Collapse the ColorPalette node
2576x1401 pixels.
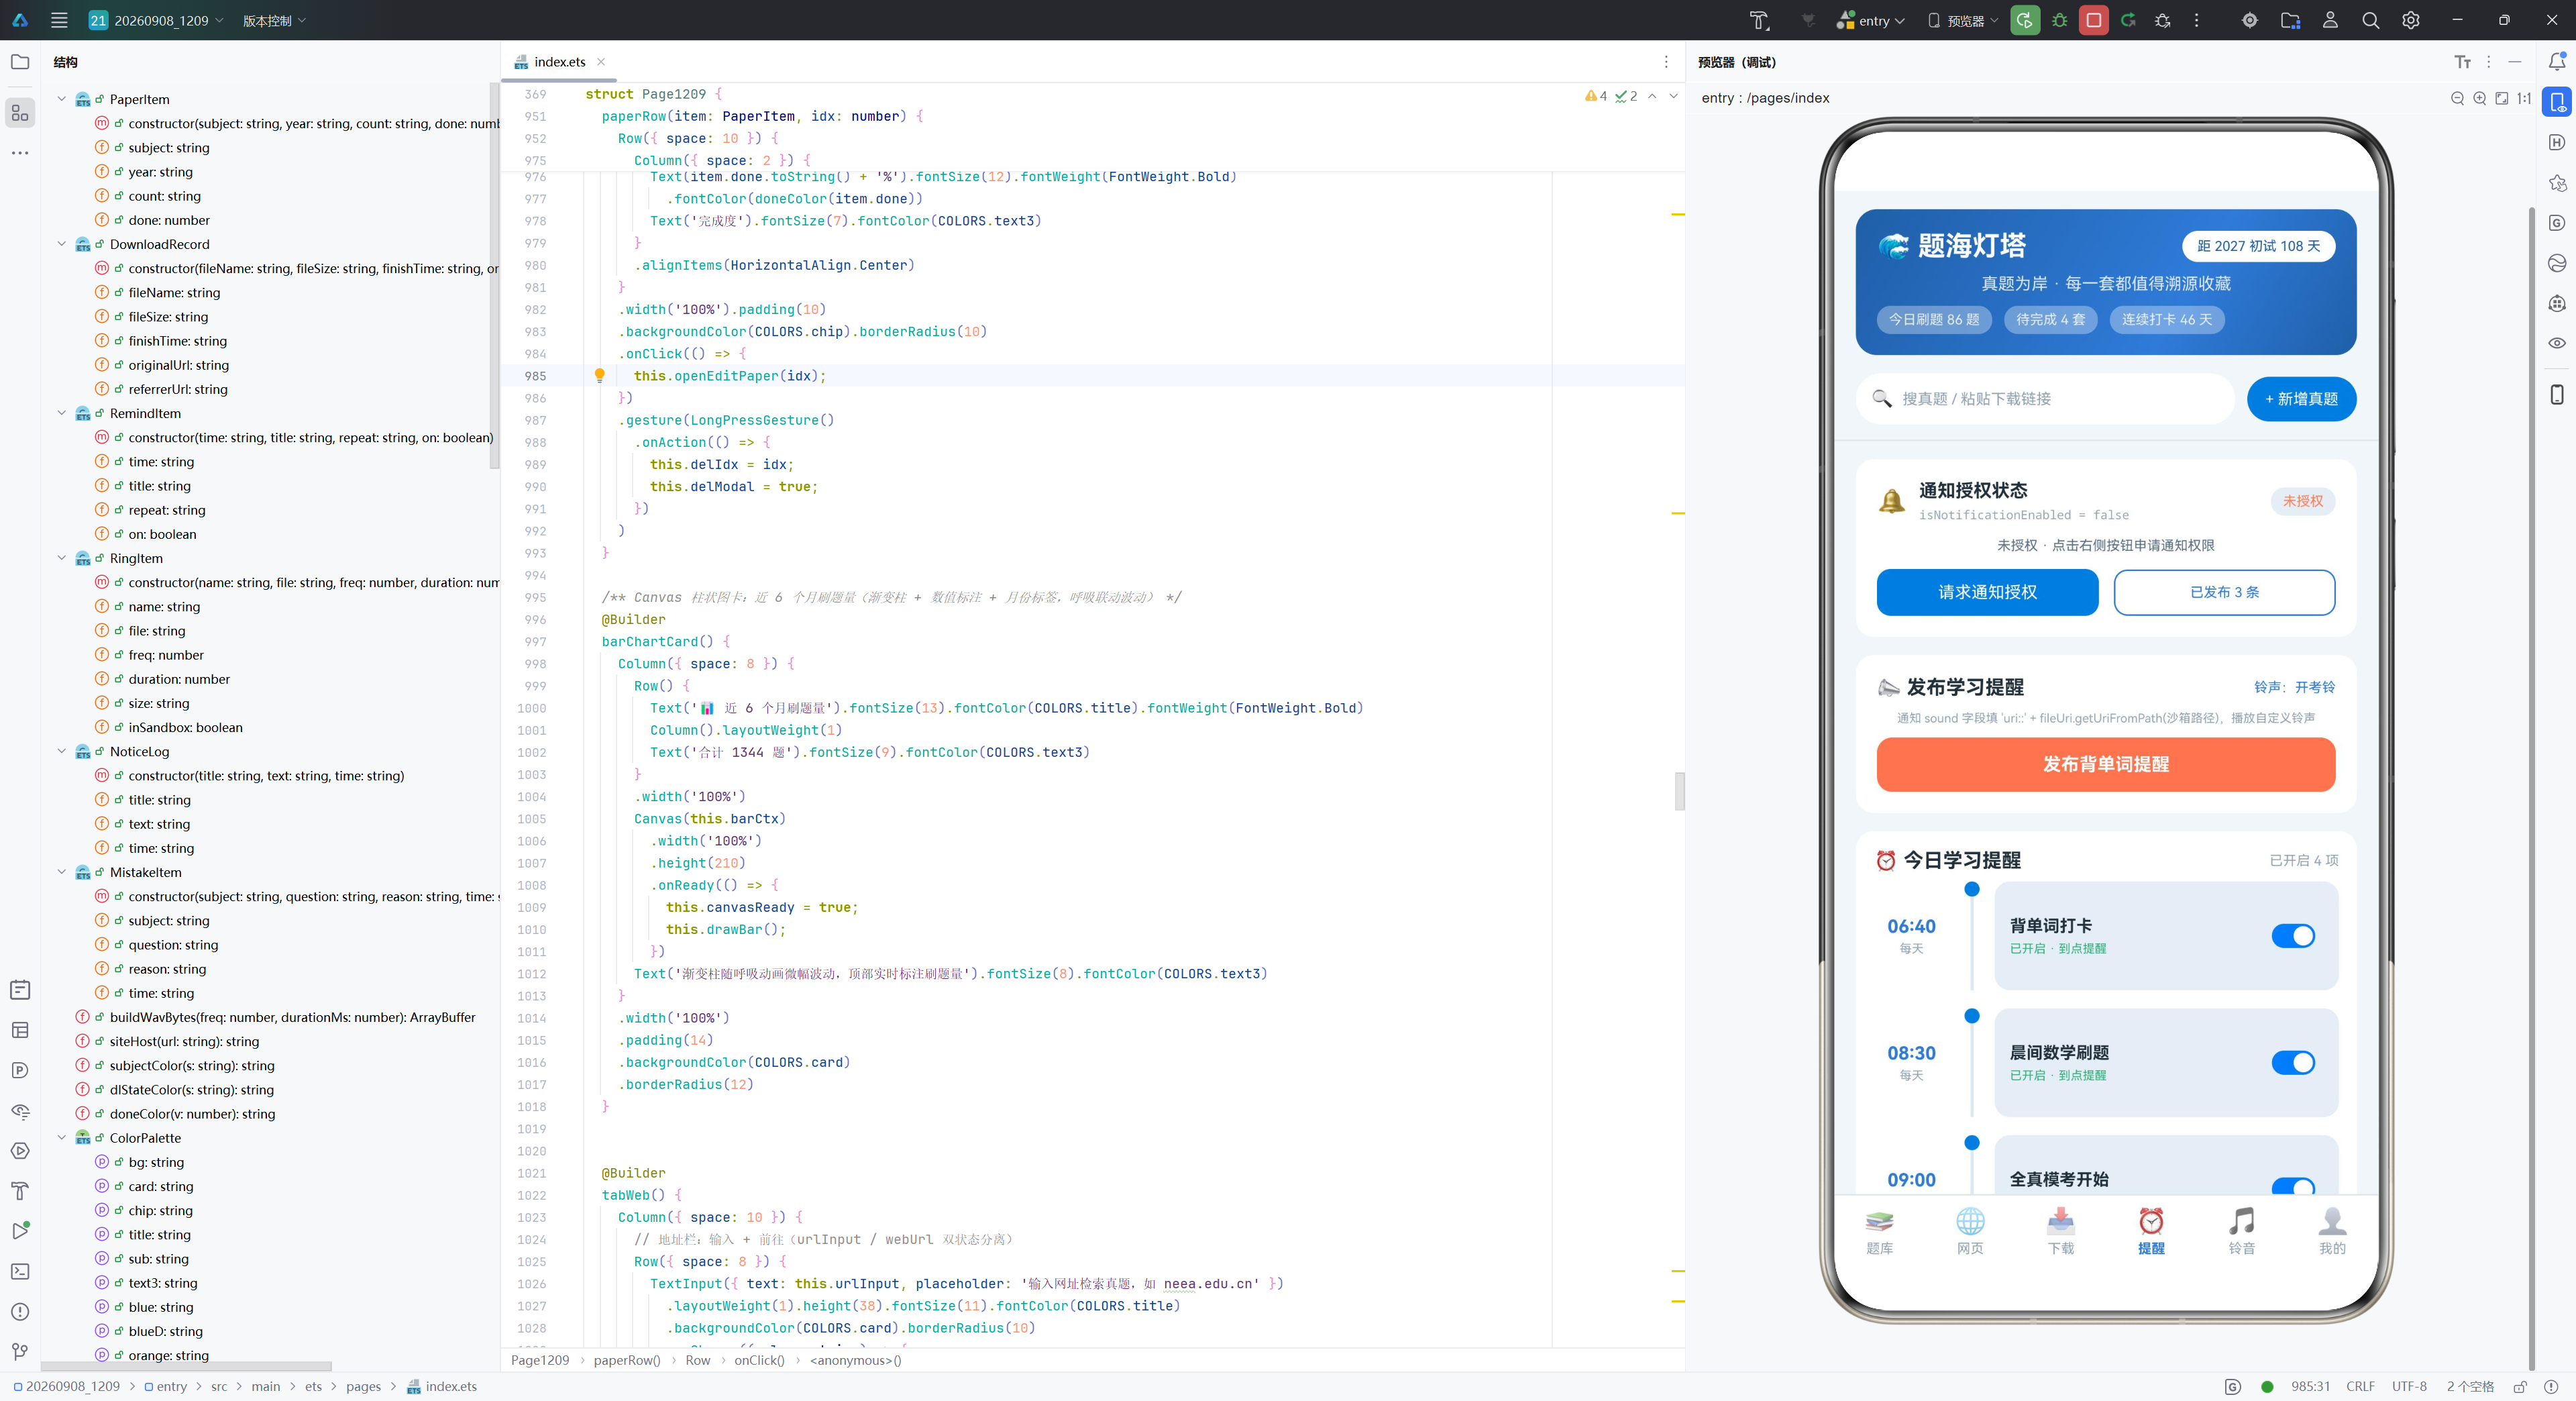click(x=61, y=1138)
